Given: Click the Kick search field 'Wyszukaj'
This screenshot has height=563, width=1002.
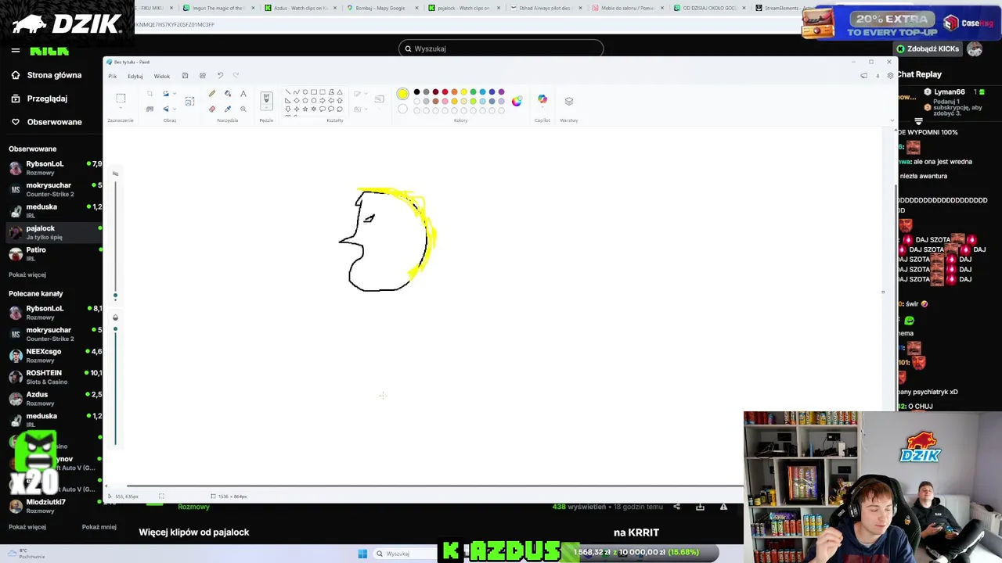Looking at the screenshot, I should pos(501,48).
